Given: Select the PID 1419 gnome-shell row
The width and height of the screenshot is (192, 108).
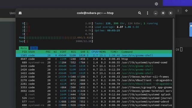Looking at the screenshot, I should point(94,66).
